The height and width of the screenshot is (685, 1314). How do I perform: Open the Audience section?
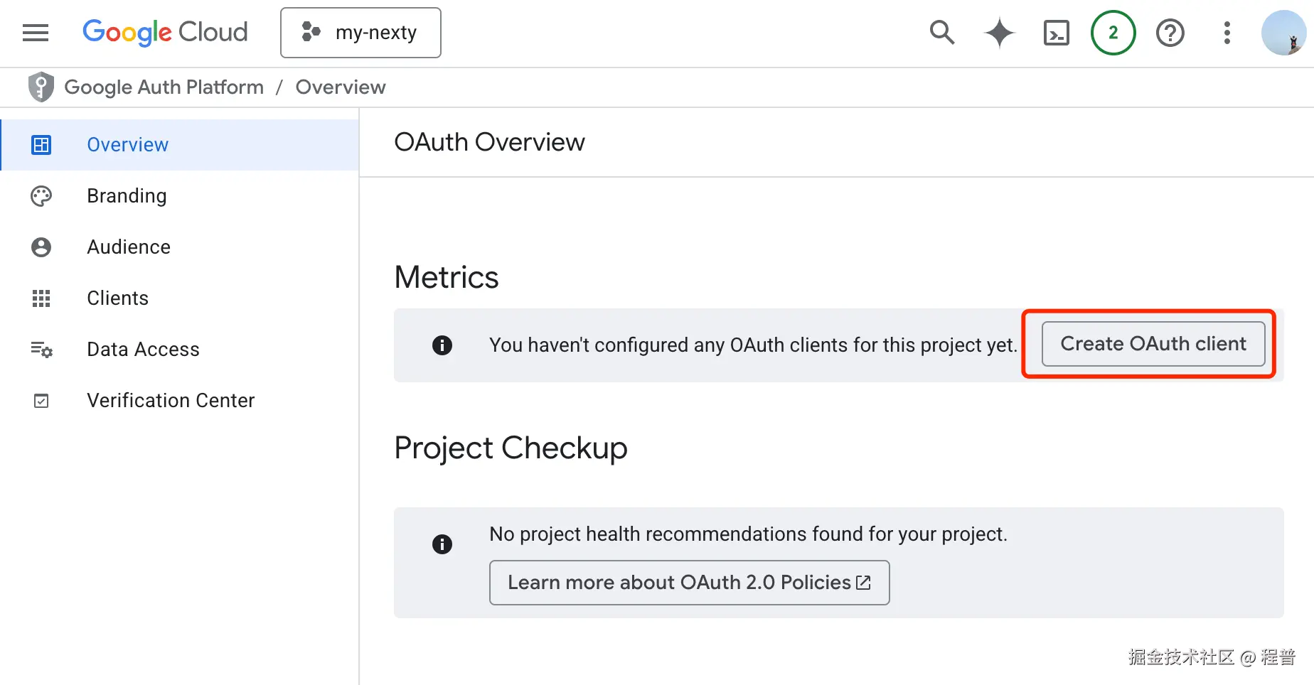coord(129,247)
